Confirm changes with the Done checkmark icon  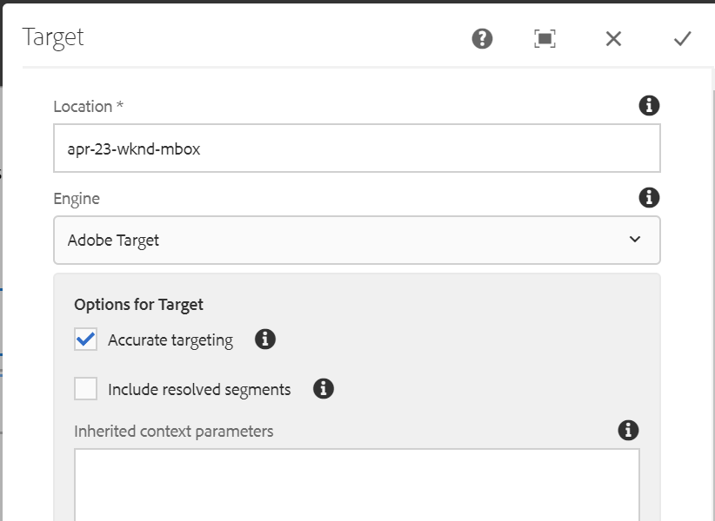[682, 38]
